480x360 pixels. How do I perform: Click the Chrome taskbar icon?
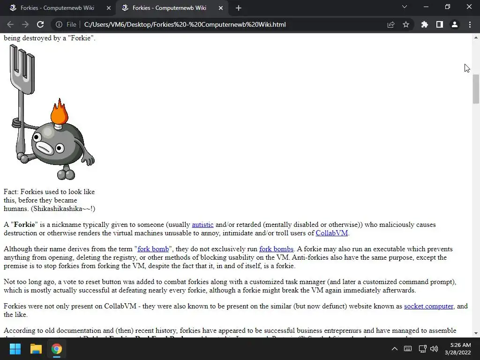(x=56, y=349)
